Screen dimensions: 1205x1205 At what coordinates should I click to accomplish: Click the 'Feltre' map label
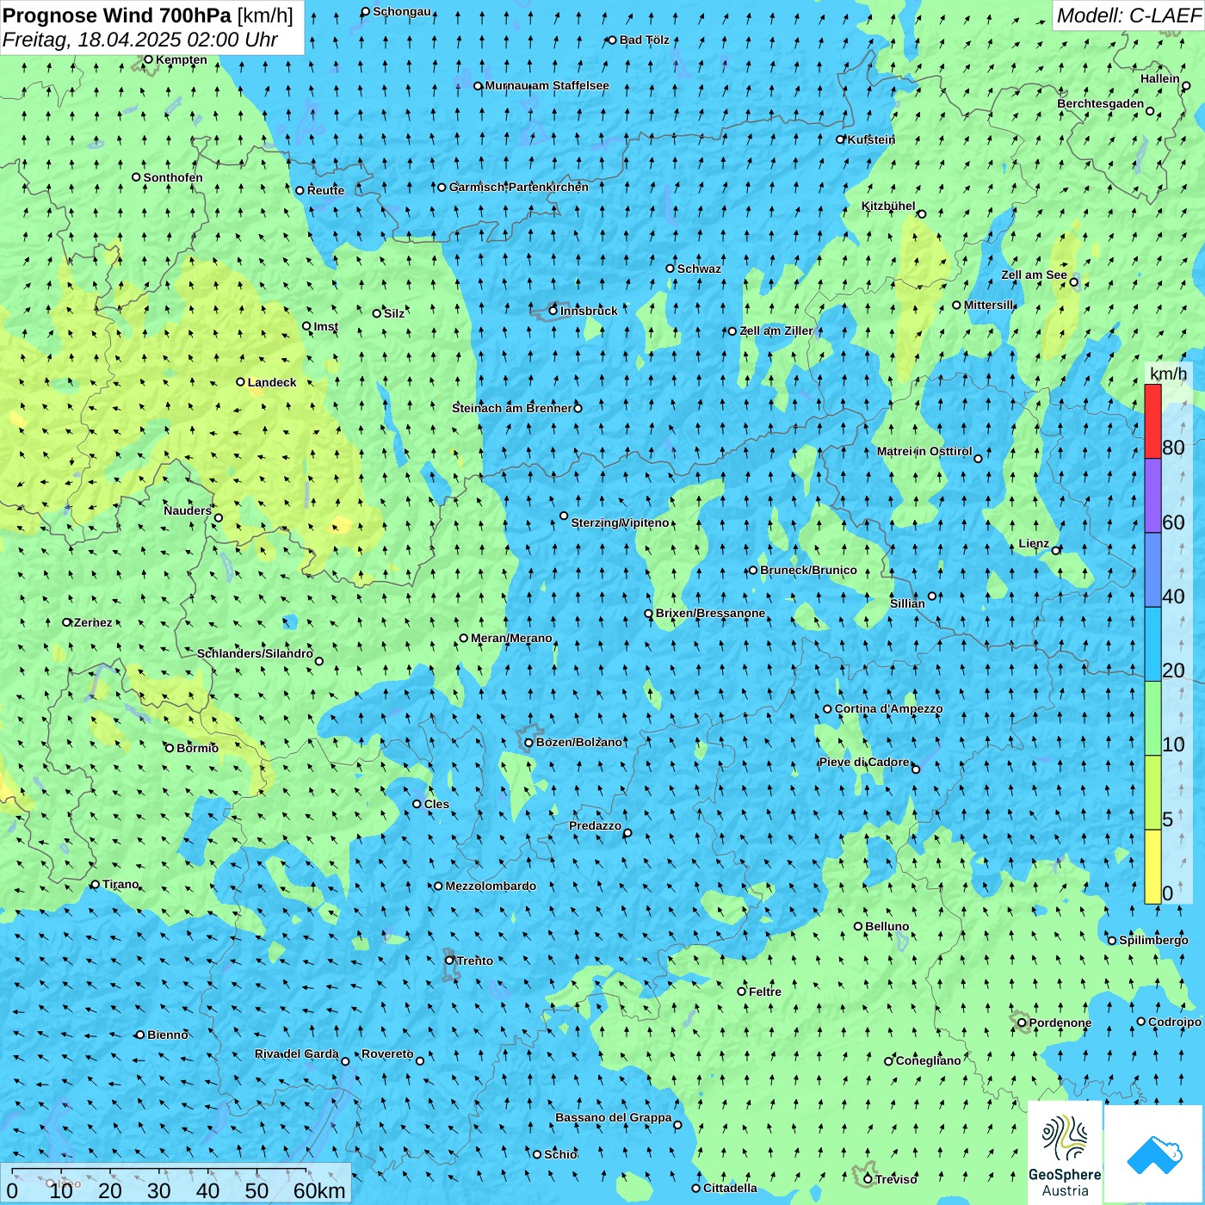[x=765, y=992]
